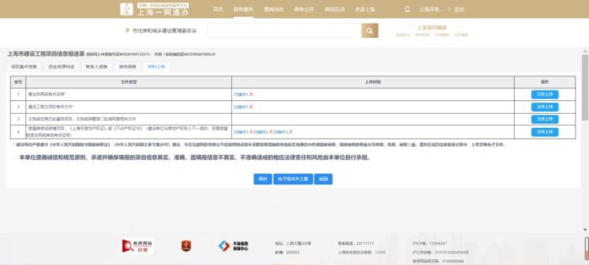Click the 保存 button
This screenshot has width=589, height=265.
tap(262, 179)
